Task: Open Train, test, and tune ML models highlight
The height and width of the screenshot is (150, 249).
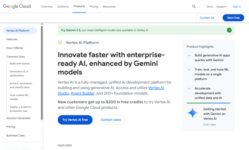Action: coord(212,74)
